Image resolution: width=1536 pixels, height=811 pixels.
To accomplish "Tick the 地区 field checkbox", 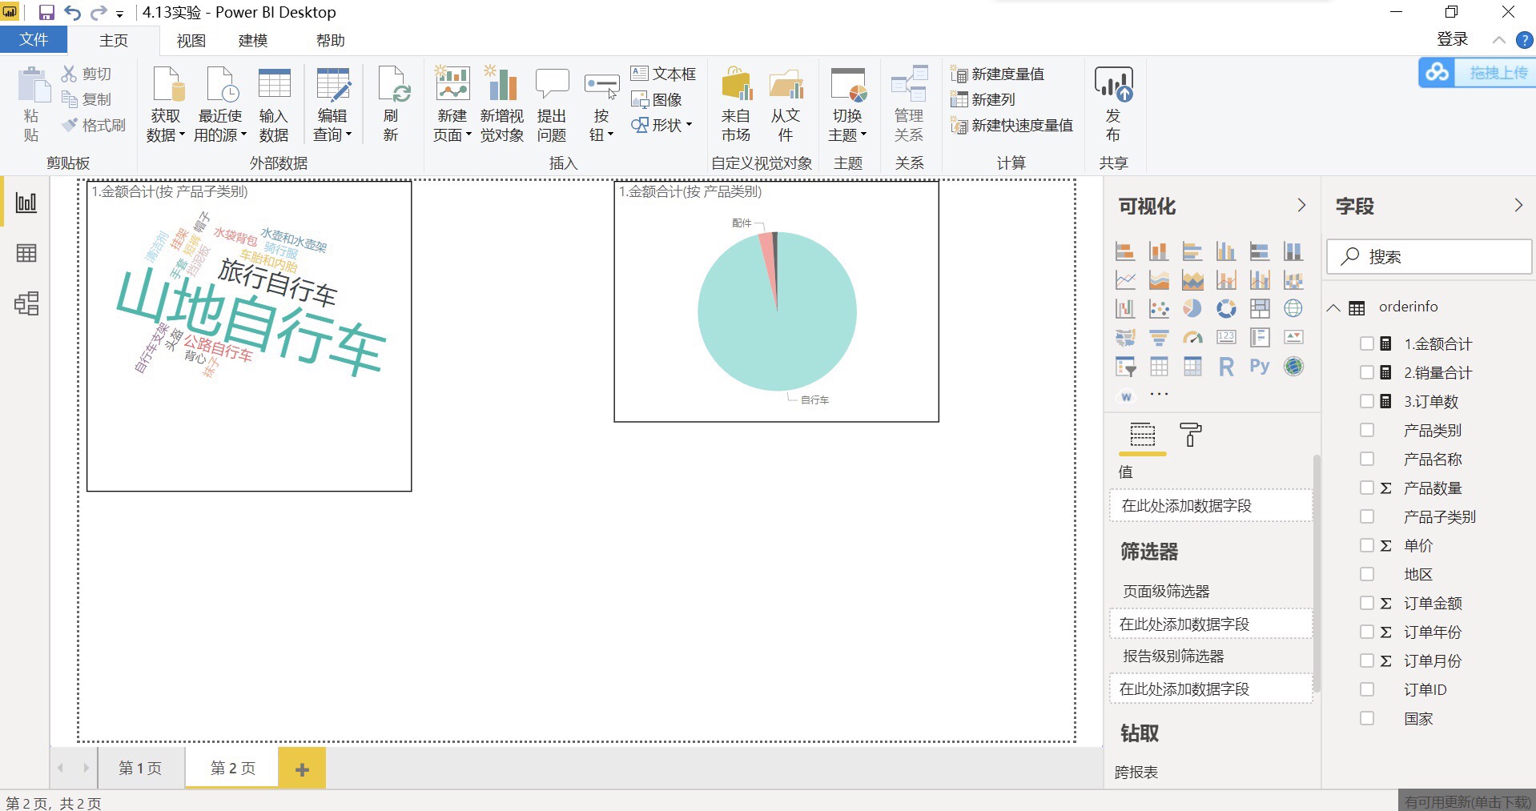I will 1367,574.
